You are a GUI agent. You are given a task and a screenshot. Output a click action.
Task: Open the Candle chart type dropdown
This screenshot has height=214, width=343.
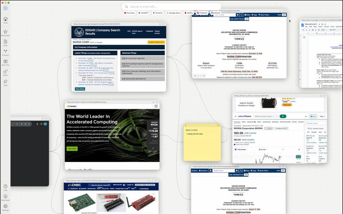[263, 150]
